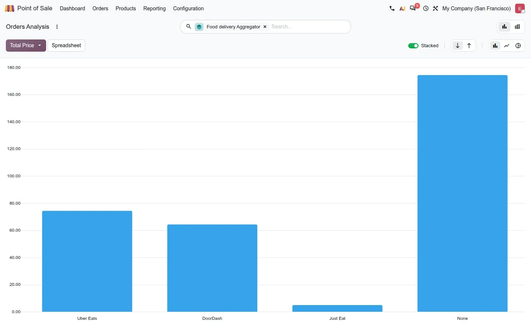Switch to the graph view
The width and height of the screenshot is (531, 332).
click(x=504, y=27)
